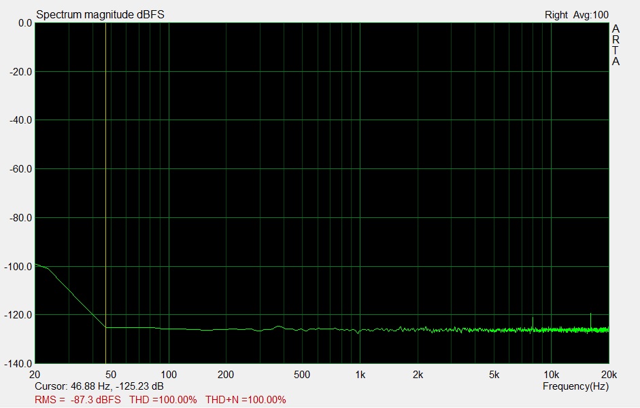The width and height of the screenshot is (640, 408).
Task: Click the '20' frequency axis label
Action: [35, 375]
